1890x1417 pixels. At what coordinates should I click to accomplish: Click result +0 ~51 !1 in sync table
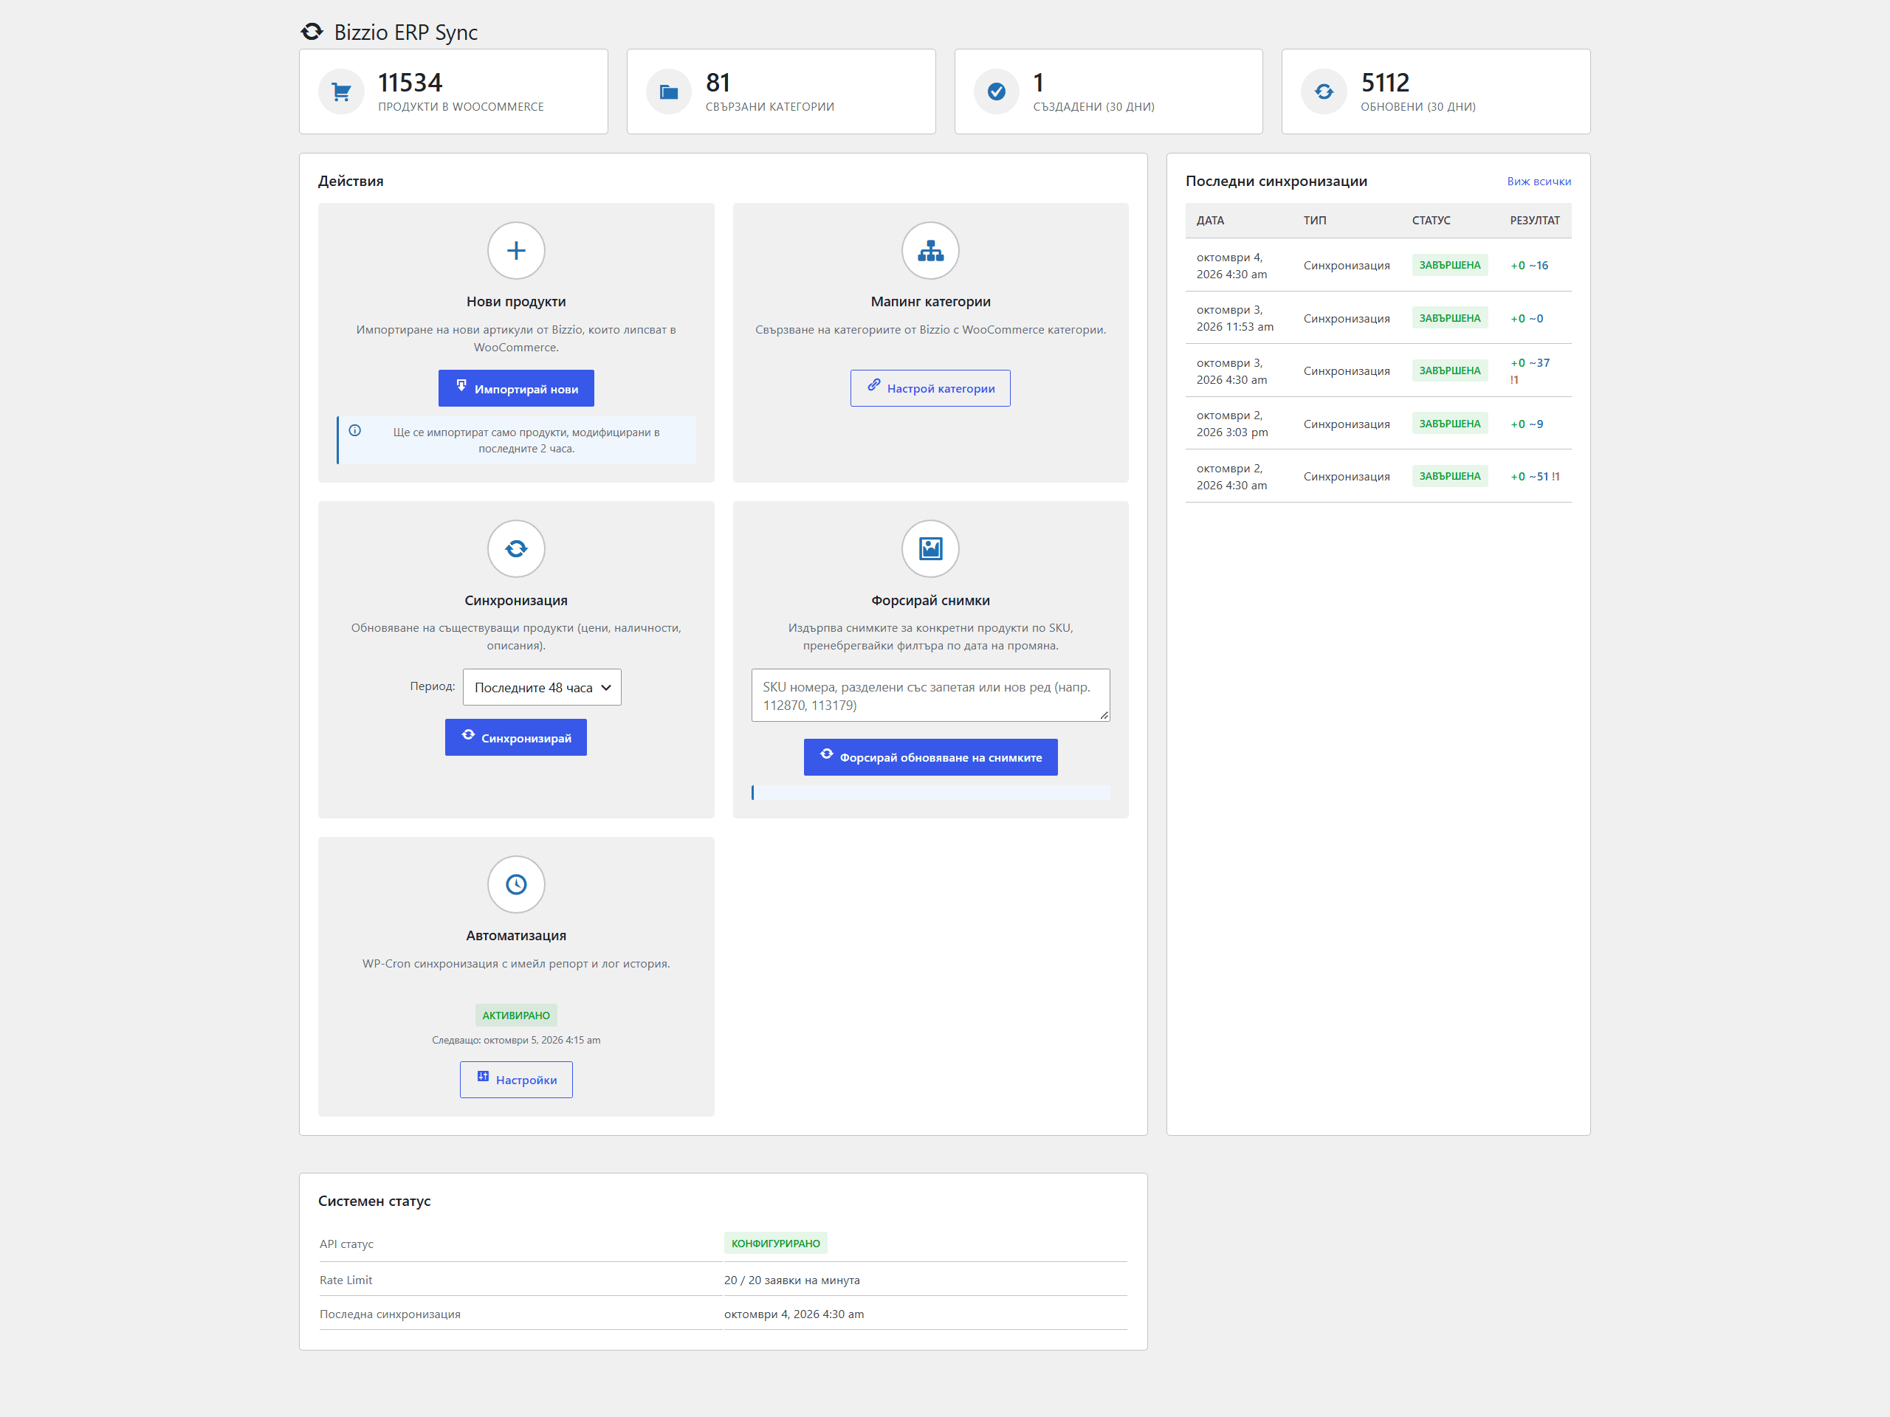click(x=1535, y=477)
